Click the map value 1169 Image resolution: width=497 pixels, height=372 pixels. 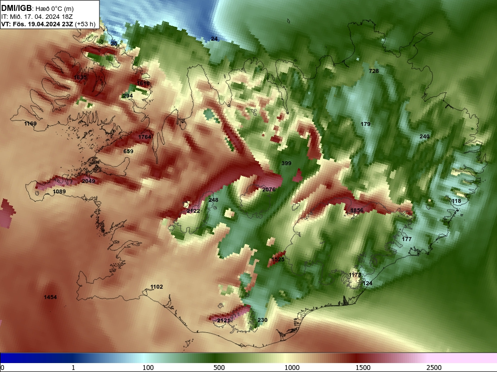click(x=30, y=124)
